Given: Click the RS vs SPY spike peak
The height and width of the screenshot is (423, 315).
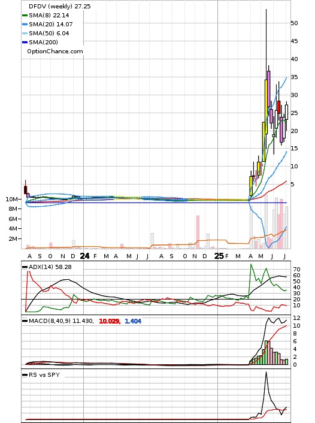Looking at the screenshot, I should [x=266, y=373].
